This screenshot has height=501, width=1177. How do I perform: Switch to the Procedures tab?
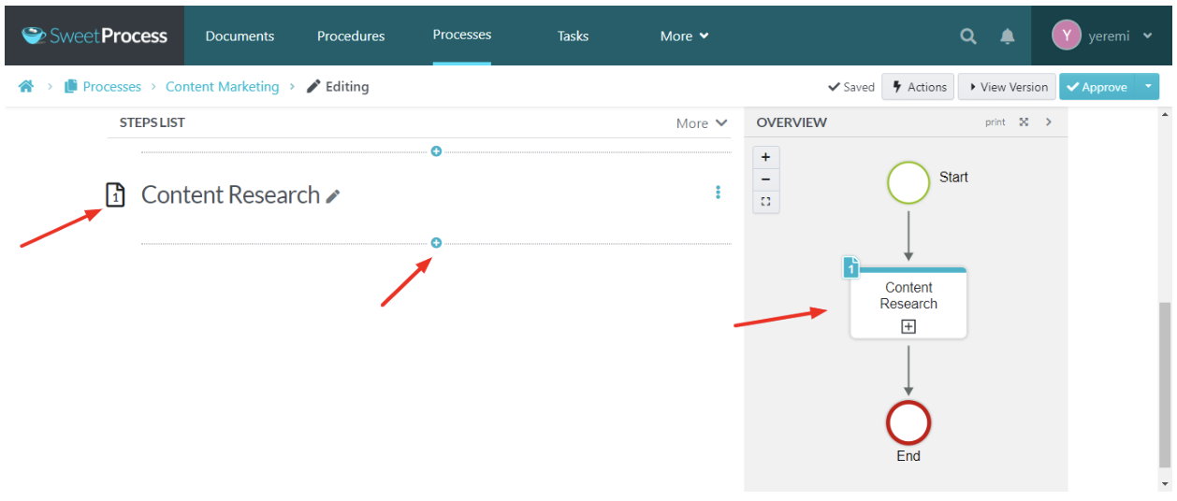[351, 36]
